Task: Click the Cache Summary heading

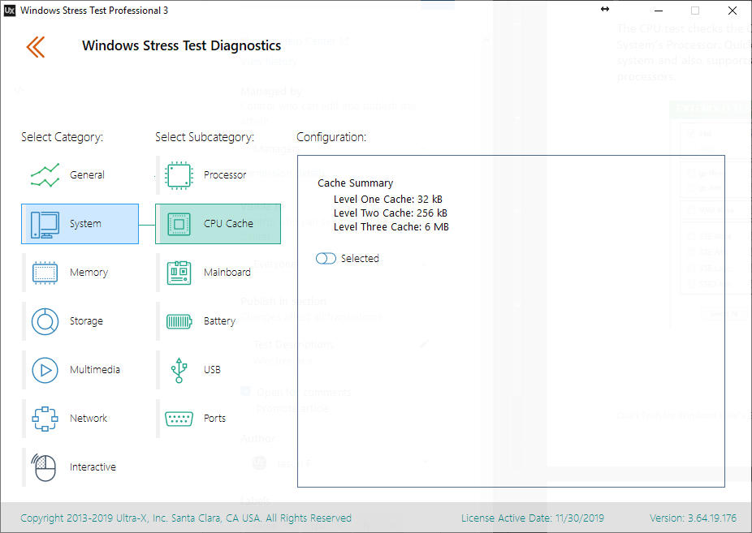Action: click(356, 183)
